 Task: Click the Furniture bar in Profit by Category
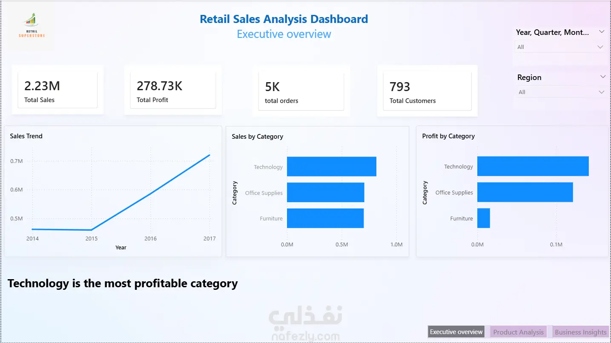pos(484,218)
